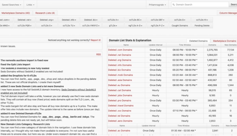The height and width of the screenshot is (136, 237).
Task: Open the Column Manager
Action: [228, 13]
